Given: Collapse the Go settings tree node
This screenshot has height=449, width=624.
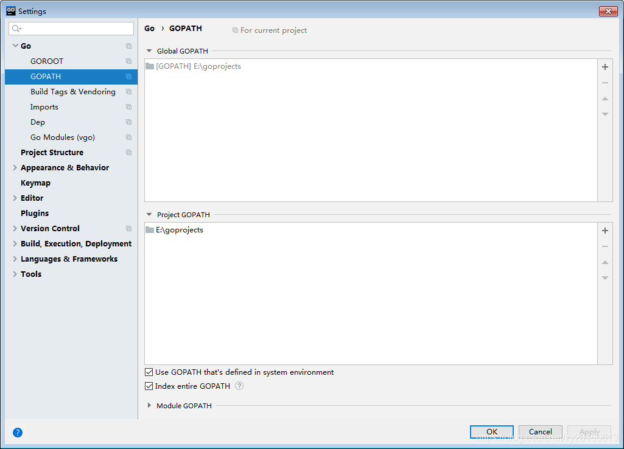Looking at the screenshot, I should 15,46.
